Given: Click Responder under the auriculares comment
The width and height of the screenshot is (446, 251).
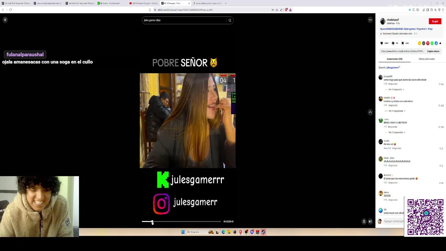Looking at the screenshot, I should point(393,105).
